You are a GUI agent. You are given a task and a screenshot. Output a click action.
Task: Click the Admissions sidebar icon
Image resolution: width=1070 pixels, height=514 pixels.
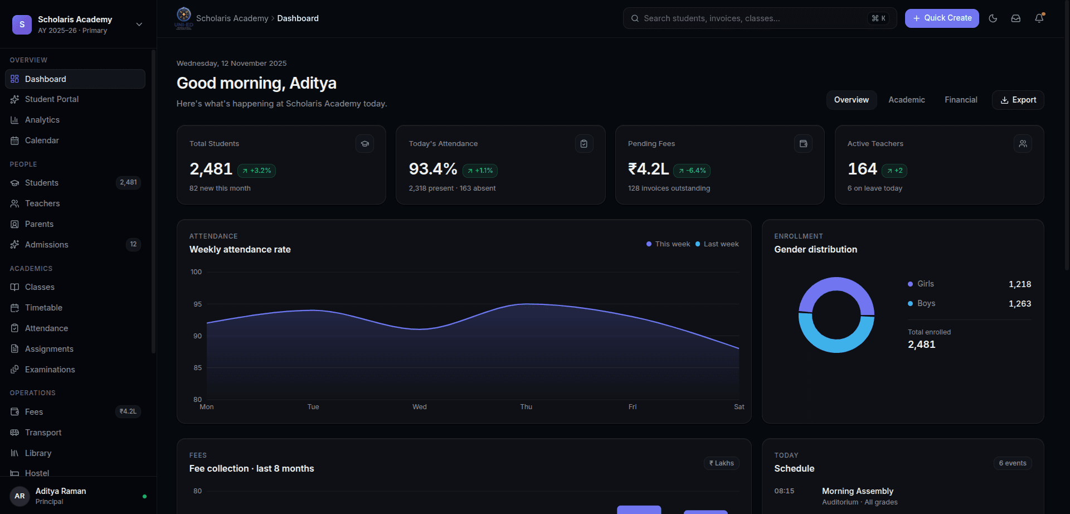(x=14, y=245)
